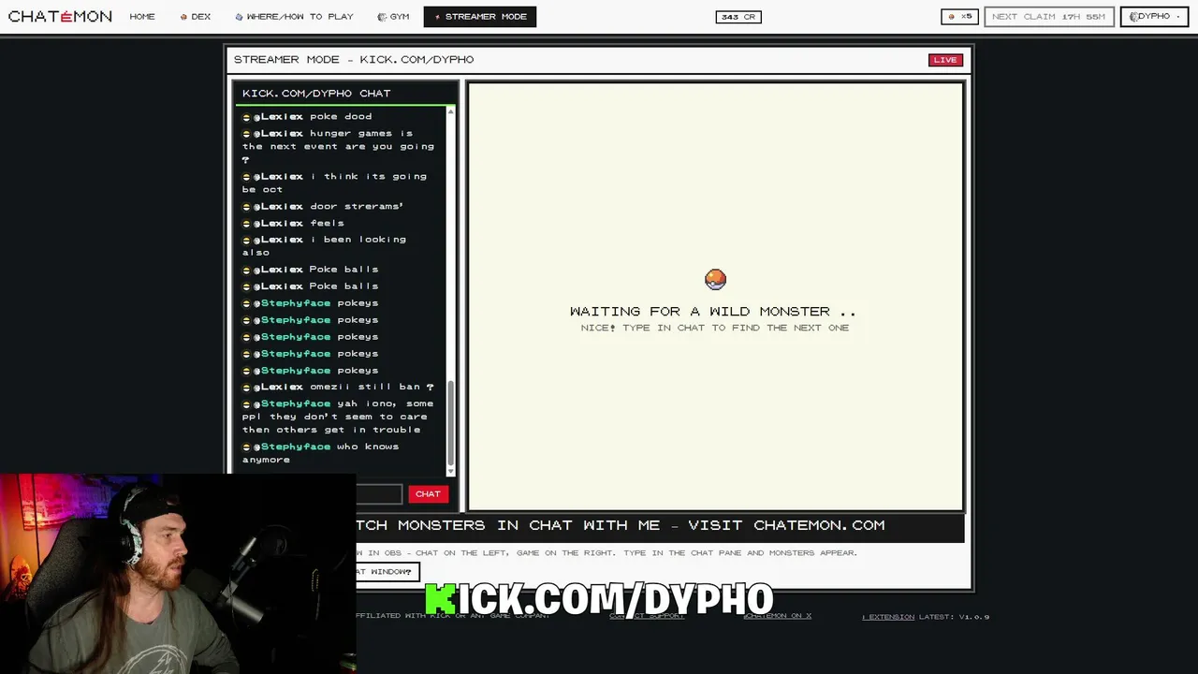Click the emote before 'poke dood'
Image resolution: width=1198 pixels, height=674 pixels.
pos(246,117)
